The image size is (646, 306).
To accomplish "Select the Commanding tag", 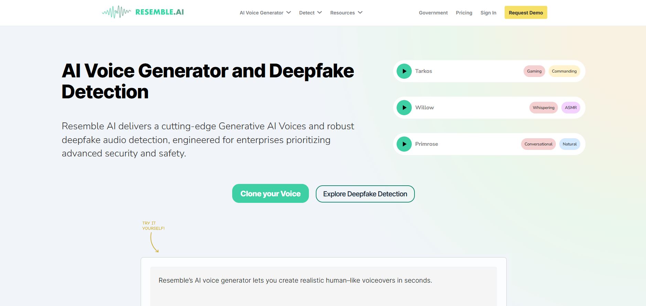I will 564,71.
